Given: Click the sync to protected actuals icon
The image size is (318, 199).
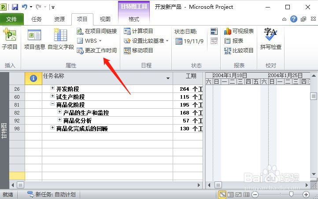Looking at the screenshot, I should coord(214,41).
